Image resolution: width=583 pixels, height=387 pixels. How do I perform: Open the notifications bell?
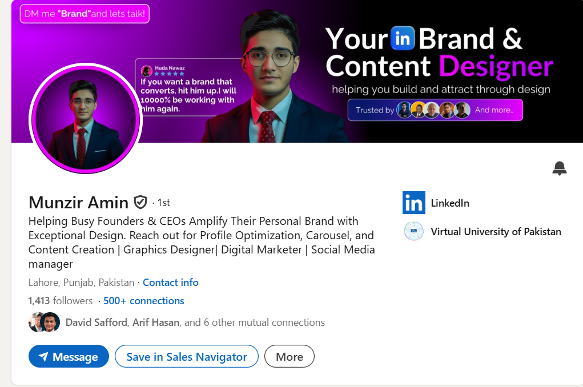[x=559, y=168]
